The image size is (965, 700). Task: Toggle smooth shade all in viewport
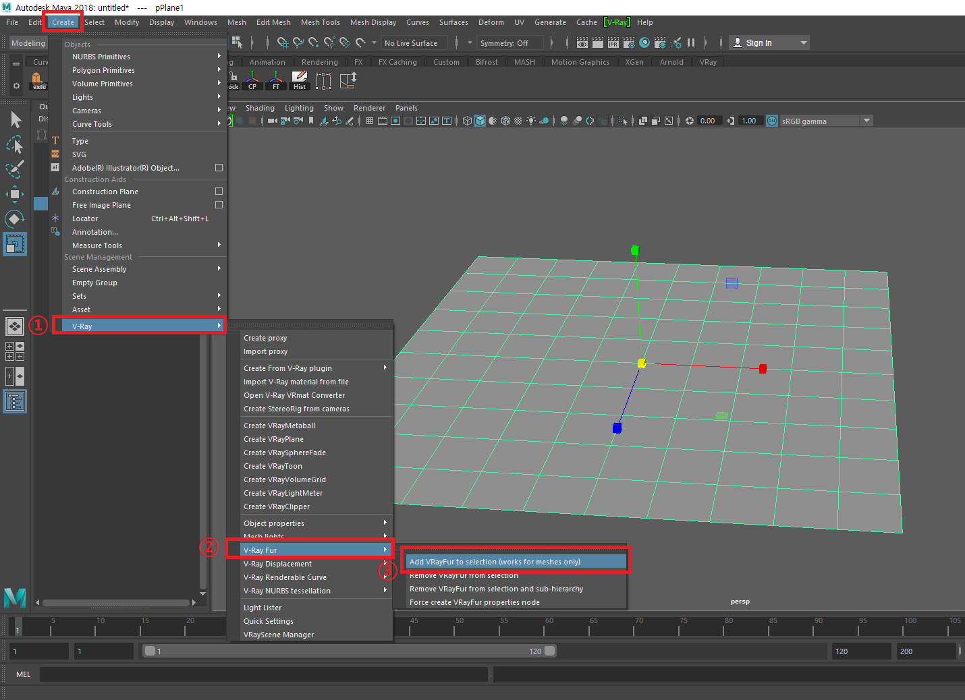pyautogui.click(x=480, y=121)
